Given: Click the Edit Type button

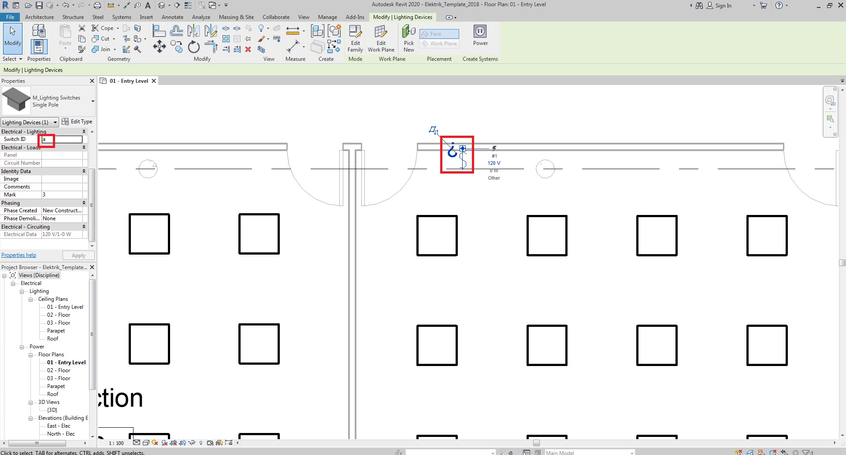Looking at the screenshot, I should coord(77,122).
